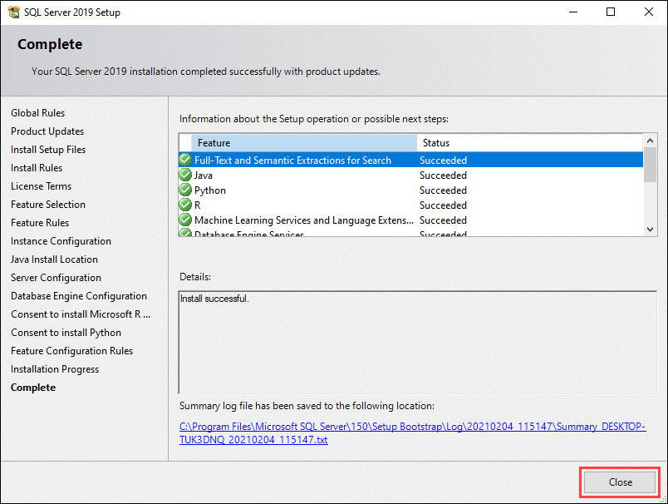Viewport: 668px width, 504px height.
Task: Minimize the SQL Server Setup window
Action: (x=572, y=12)
